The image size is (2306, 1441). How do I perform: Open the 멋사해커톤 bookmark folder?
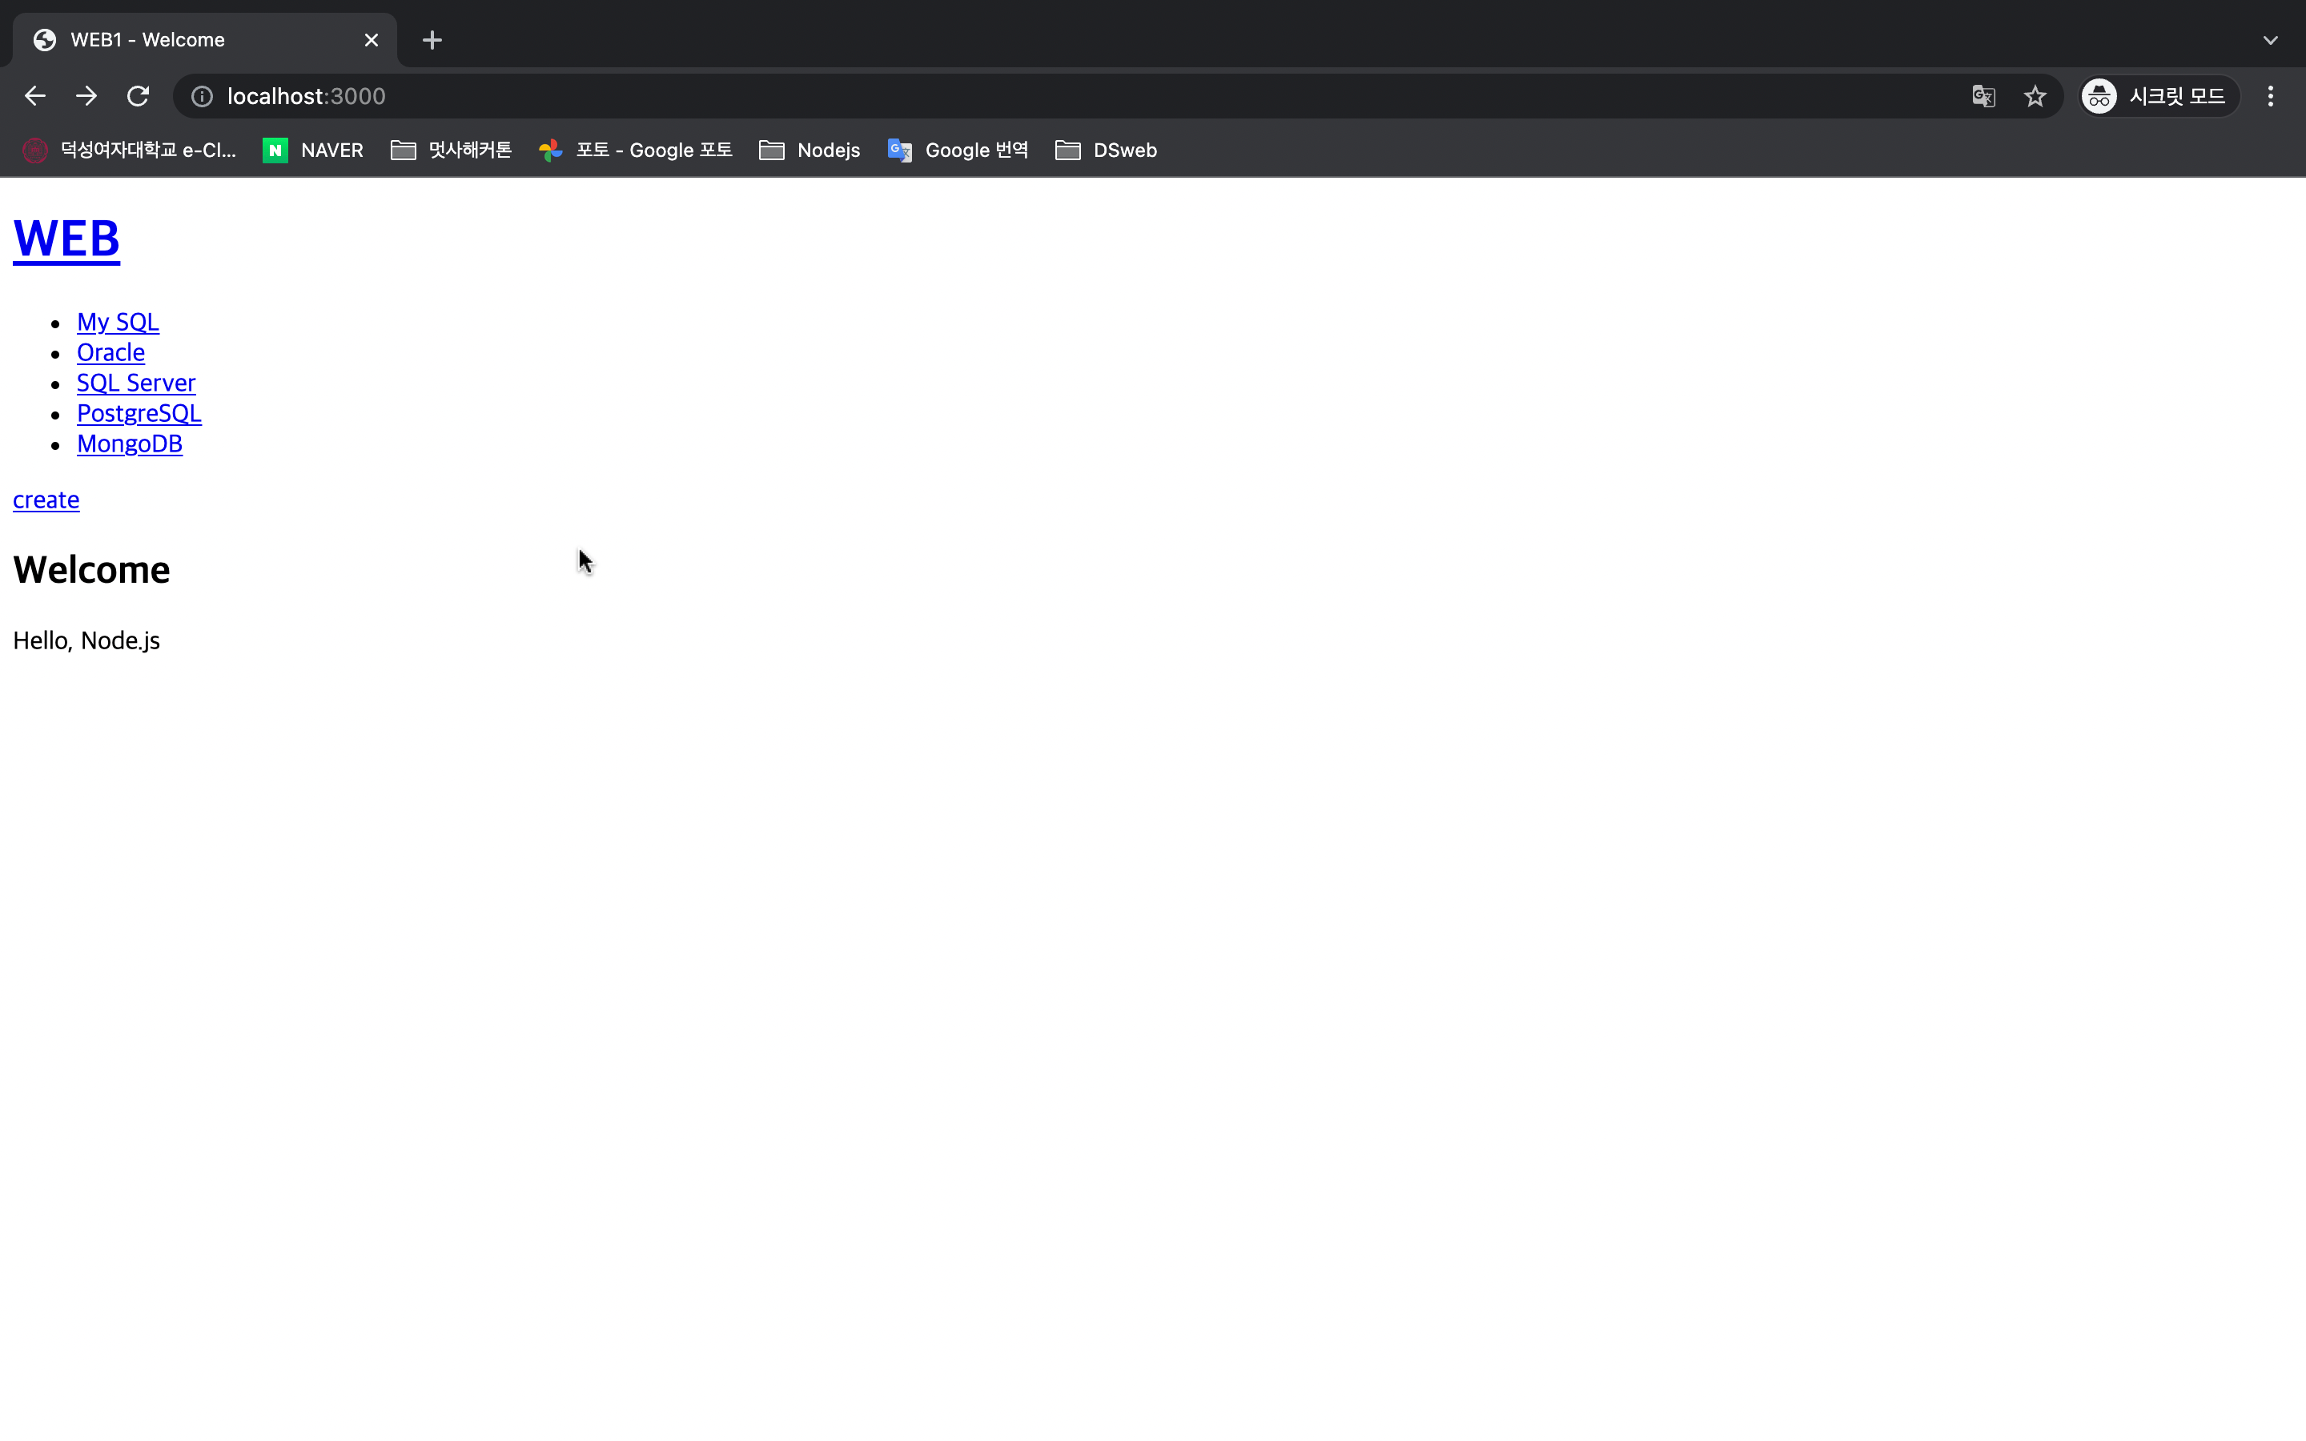pyautogui.click(x=452, y=151)
